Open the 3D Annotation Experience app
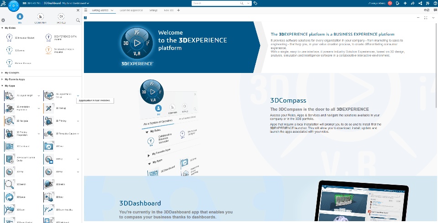The image size is (438, 223). (9, 108)
